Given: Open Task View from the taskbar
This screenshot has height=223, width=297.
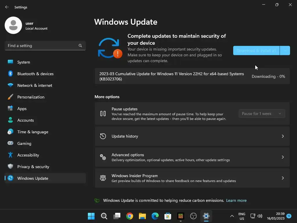Looking at the screenshot, I should pyautogui.click(x=117, y=216).
